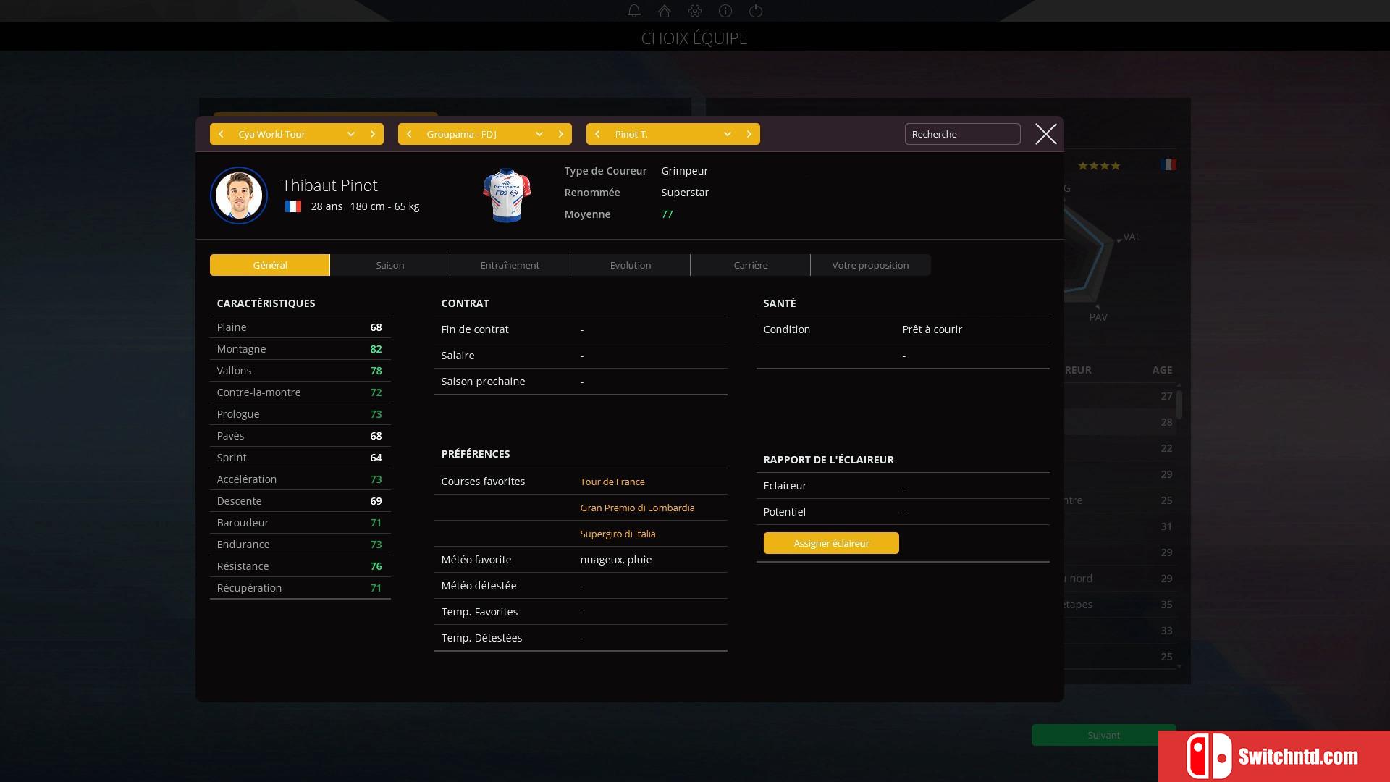Switch to the Saison tab
The width and height of the screenshot is (1390, 782).
point(390,265)
